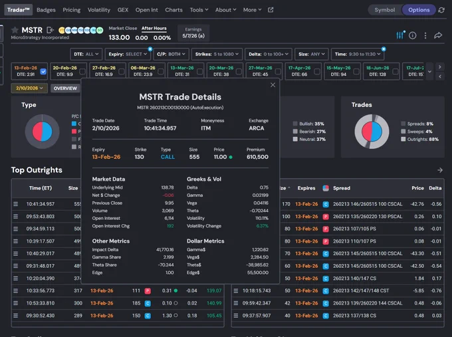This screenshot has width=452, height=337.
Task: Open the 2/10/2026 date dropdown
Action: [x=29, y=88]
